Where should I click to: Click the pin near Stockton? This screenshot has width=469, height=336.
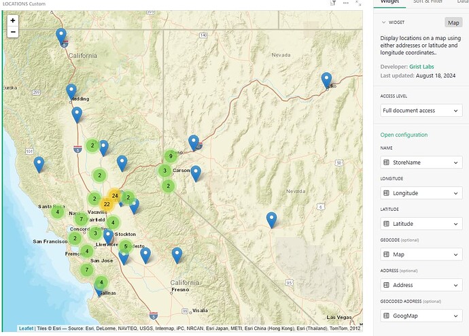[108, 237]
